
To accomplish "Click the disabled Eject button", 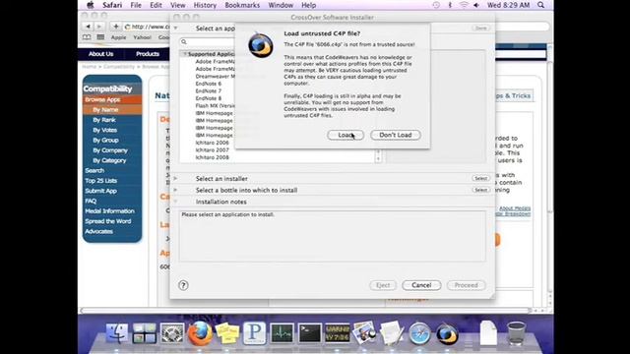I will point(383,285).
